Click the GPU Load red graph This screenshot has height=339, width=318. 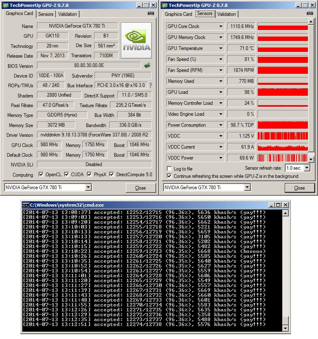pyautogui.click(x=283, y=92)
